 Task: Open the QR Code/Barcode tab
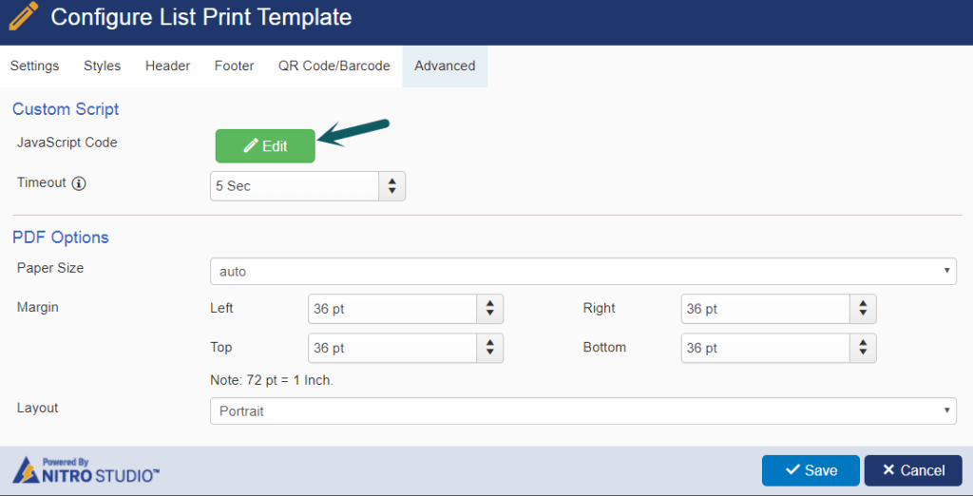334,67
